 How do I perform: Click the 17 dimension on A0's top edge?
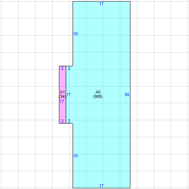(x=101, y=4)
